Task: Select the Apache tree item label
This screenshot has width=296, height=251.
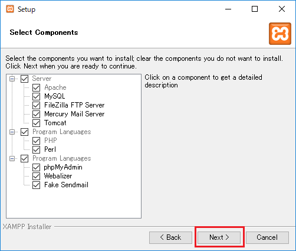Action: [55, 87]
